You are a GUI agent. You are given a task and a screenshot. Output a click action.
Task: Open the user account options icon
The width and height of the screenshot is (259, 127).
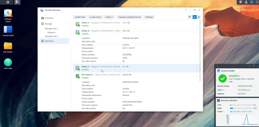pos(246,2)
